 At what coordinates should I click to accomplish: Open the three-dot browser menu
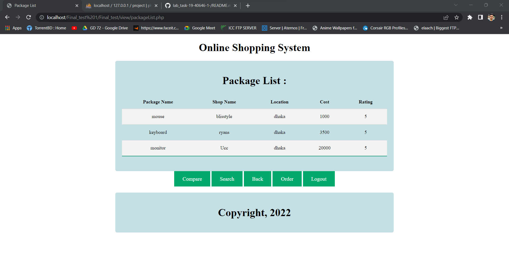502,17
